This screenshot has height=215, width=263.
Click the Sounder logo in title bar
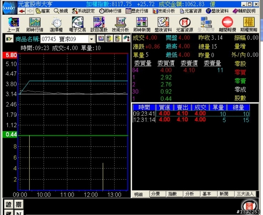pyautogui.click(x=10, y=8)
